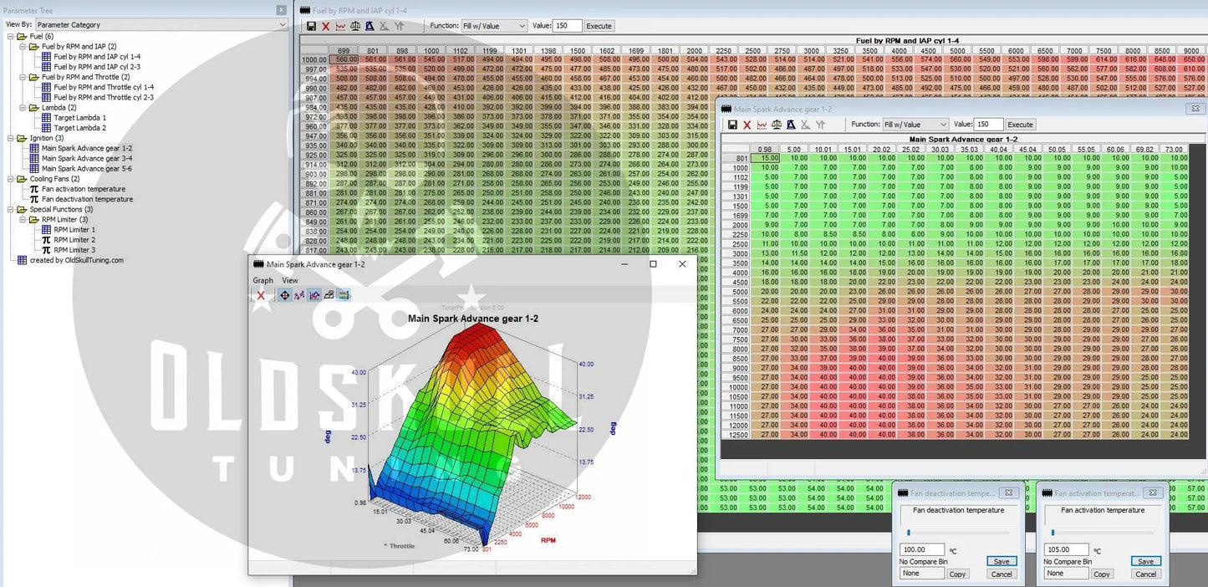The width and height of the screenshot is (1208, 587).
Task: Click Execute button in Fuel by RPM toolbar
Action: coord(599,26)
